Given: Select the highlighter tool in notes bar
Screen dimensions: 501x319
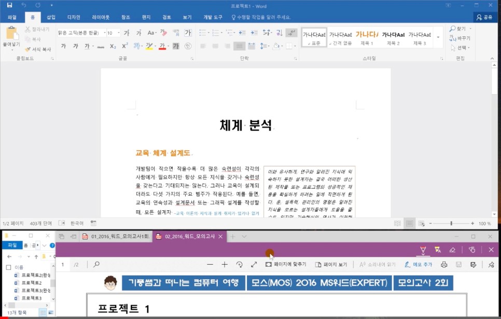Looking at the screenshot, I should (437, 250).
